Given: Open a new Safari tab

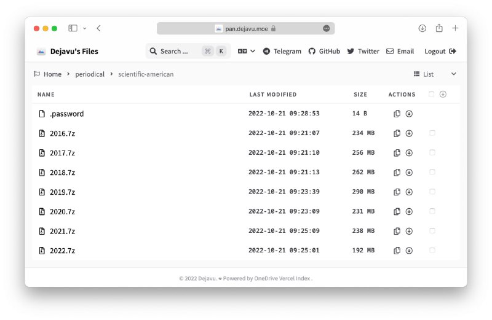Looking at the screenshot, I should tap(455, 28).
